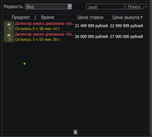This screenshot has height=137, width=152.
Task: Click the detector icon of the second listing
Action: tap(9, 37)
